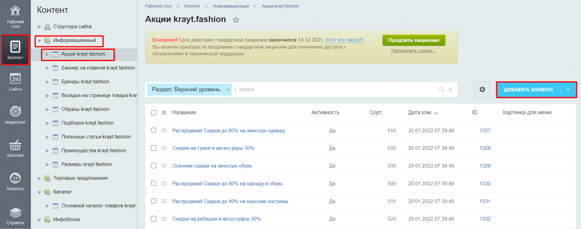The height and width of the screenshot is (229, 581).
Task: Add page to favorites via star icon
Action: pyautogui.click(x=236, y=20)
